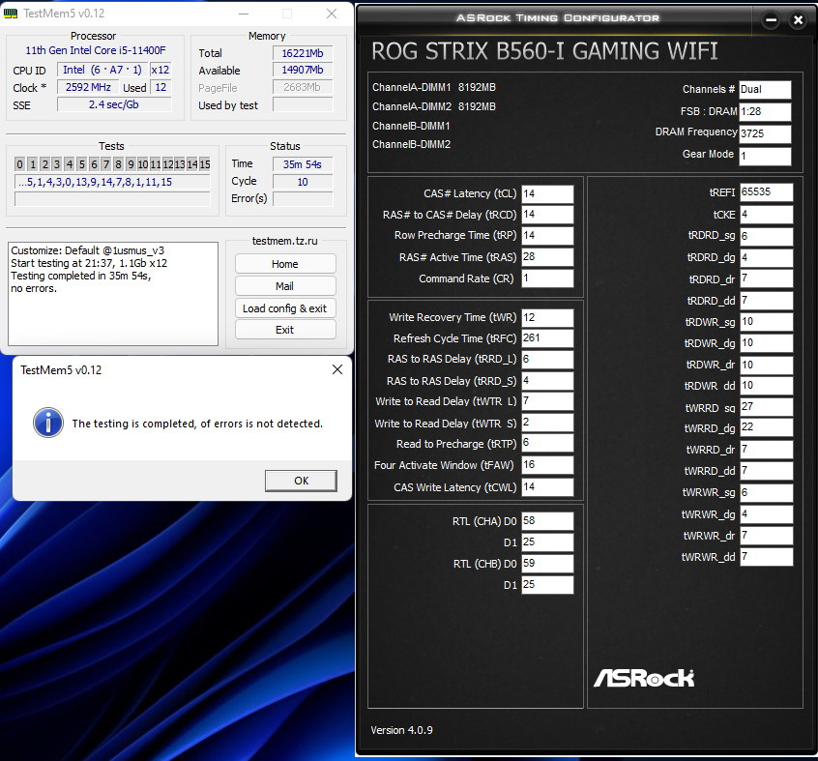
Task: Exit TestMem5 using the Exit button
Action: (x=285, y=330)
